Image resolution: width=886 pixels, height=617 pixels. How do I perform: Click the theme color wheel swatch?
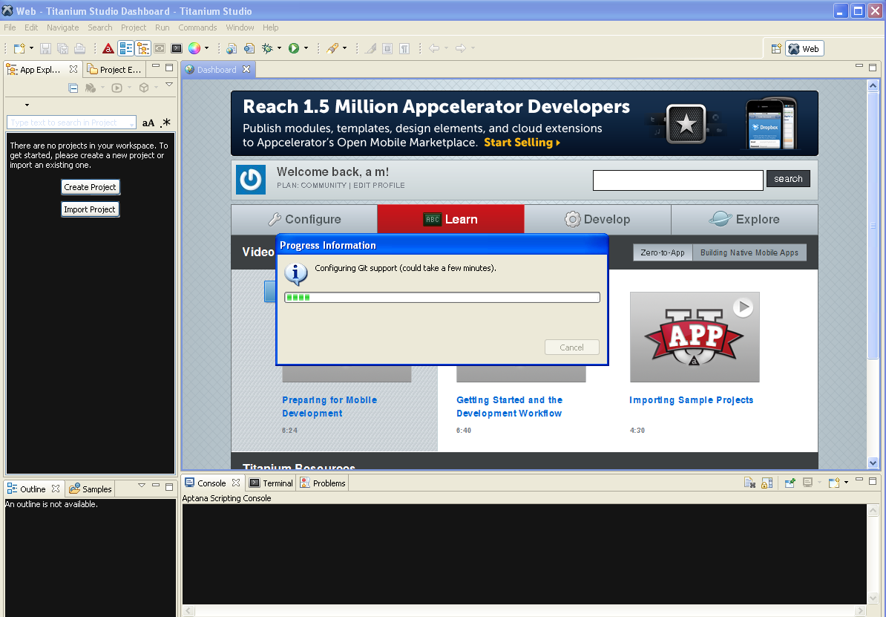tap(194, 49)
